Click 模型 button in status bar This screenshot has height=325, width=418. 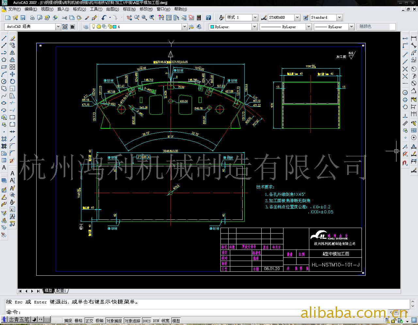[176, 321]
